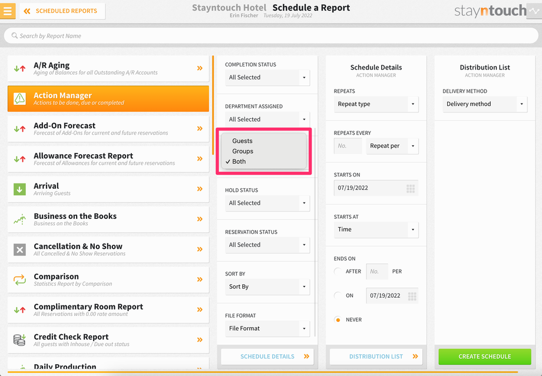542x376 pixels.
Task: Click the chevron on Credit Check Report
Action: coord(200,340)
